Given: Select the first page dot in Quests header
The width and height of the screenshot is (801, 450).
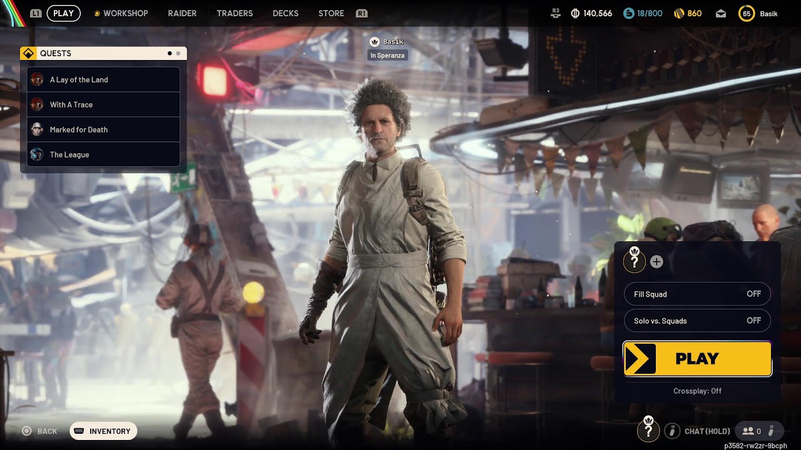Looking at the screenshot, I should tap(170, 54).
